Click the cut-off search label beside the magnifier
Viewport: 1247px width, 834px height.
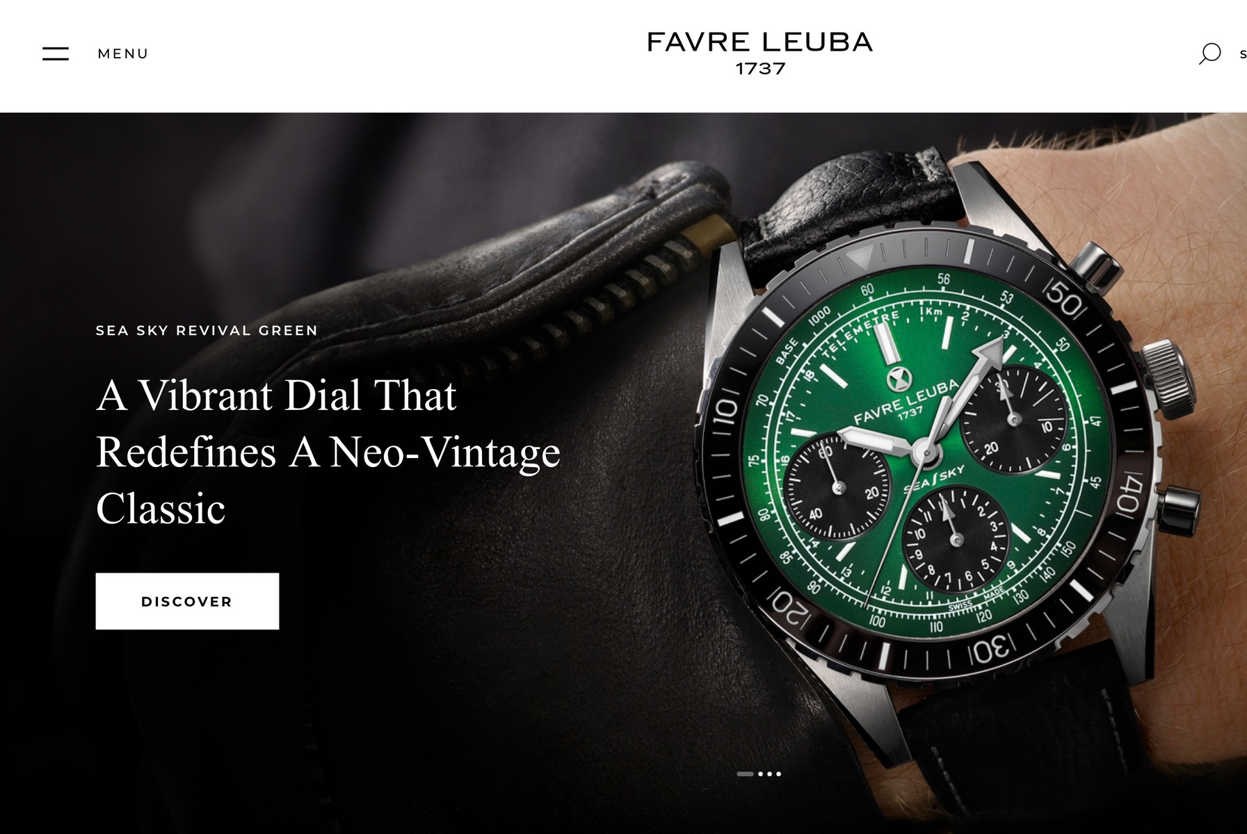(1243, 54)
